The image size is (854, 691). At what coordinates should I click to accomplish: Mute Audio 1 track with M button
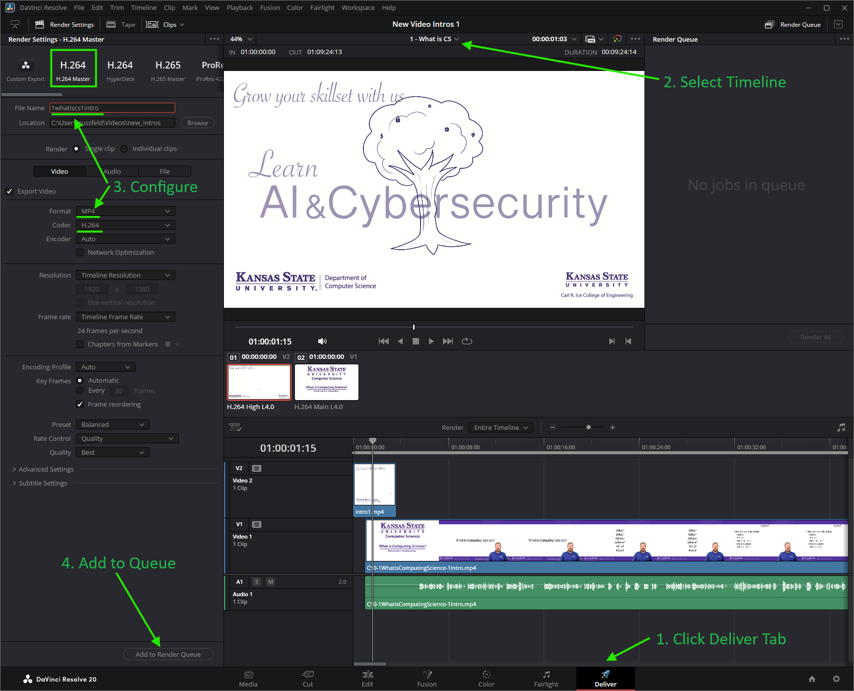(271, 582)
